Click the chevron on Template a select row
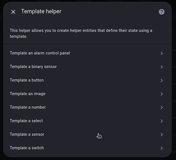 [162, 121]
